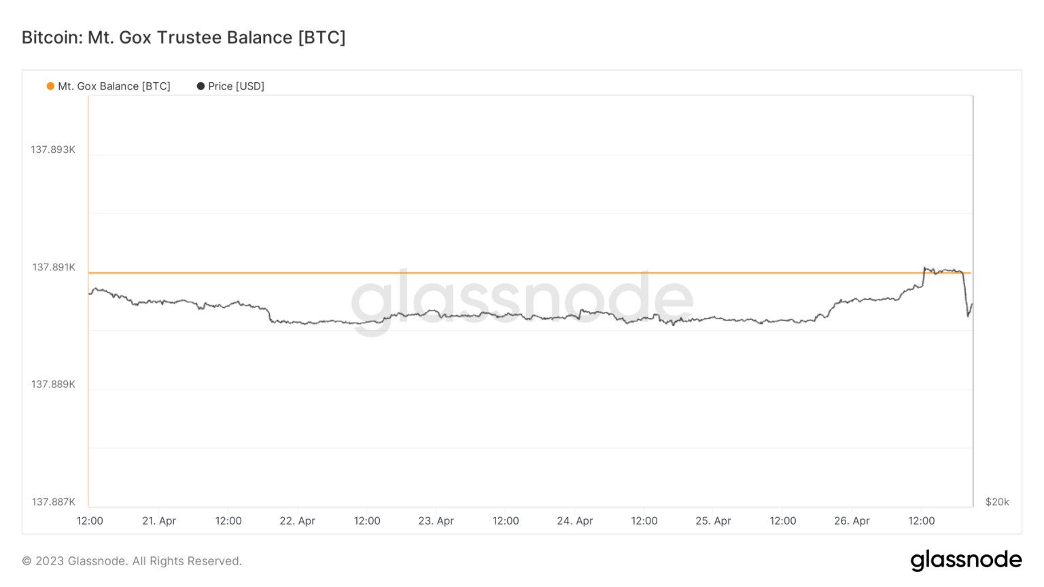The width and height of the screenshot is (1044, 587).
Task: Click the 137.889K y-axis label
Action: 53,385
